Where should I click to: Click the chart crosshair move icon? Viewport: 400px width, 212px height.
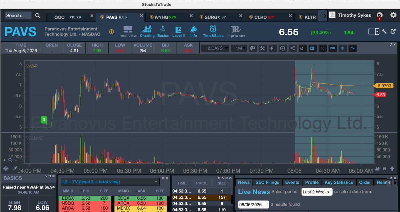6,169
